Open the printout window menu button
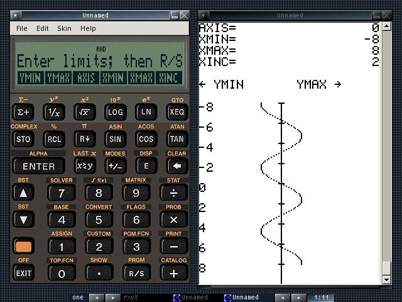This screenshot has height=302, width=402. [204, 15]
